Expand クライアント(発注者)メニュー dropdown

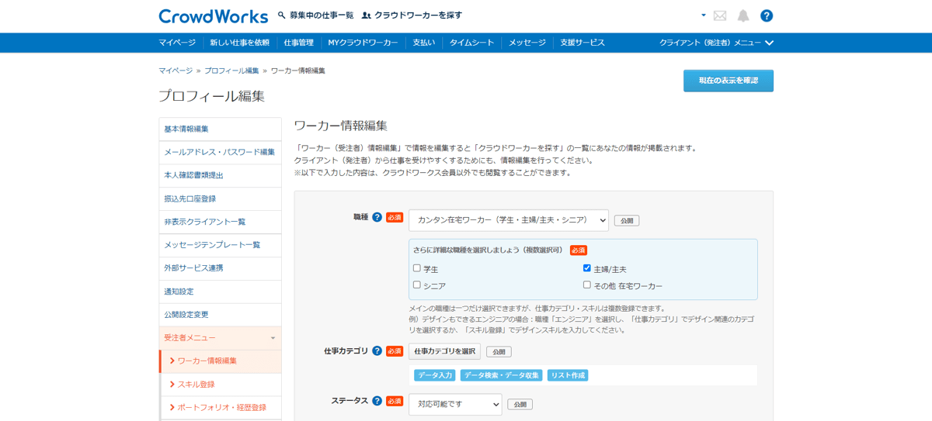[x=716, y=43]
